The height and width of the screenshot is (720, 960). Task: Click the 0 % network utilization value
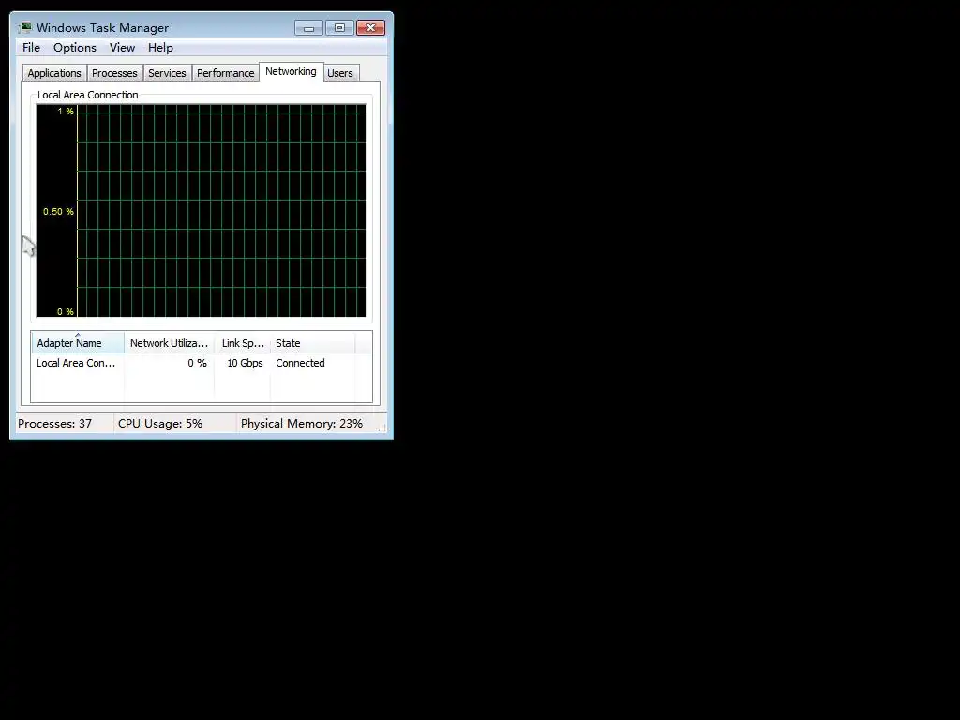(x=197, y=363)
